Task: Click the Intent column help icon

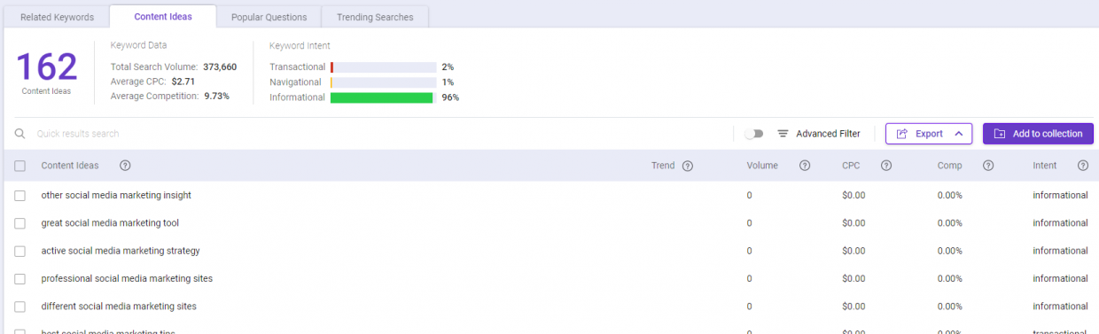Action: [x=1083, y=166]
